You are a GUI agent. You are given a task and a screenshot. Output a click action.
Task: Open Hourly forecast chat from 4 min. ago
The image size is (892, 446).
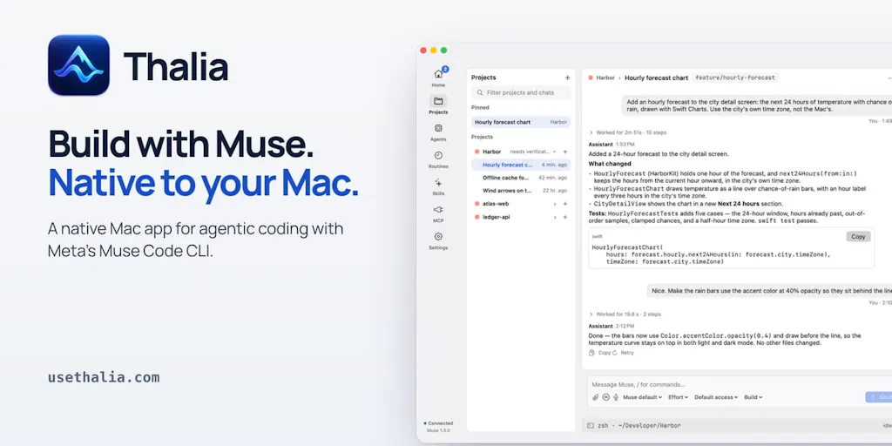click(521, 165)
